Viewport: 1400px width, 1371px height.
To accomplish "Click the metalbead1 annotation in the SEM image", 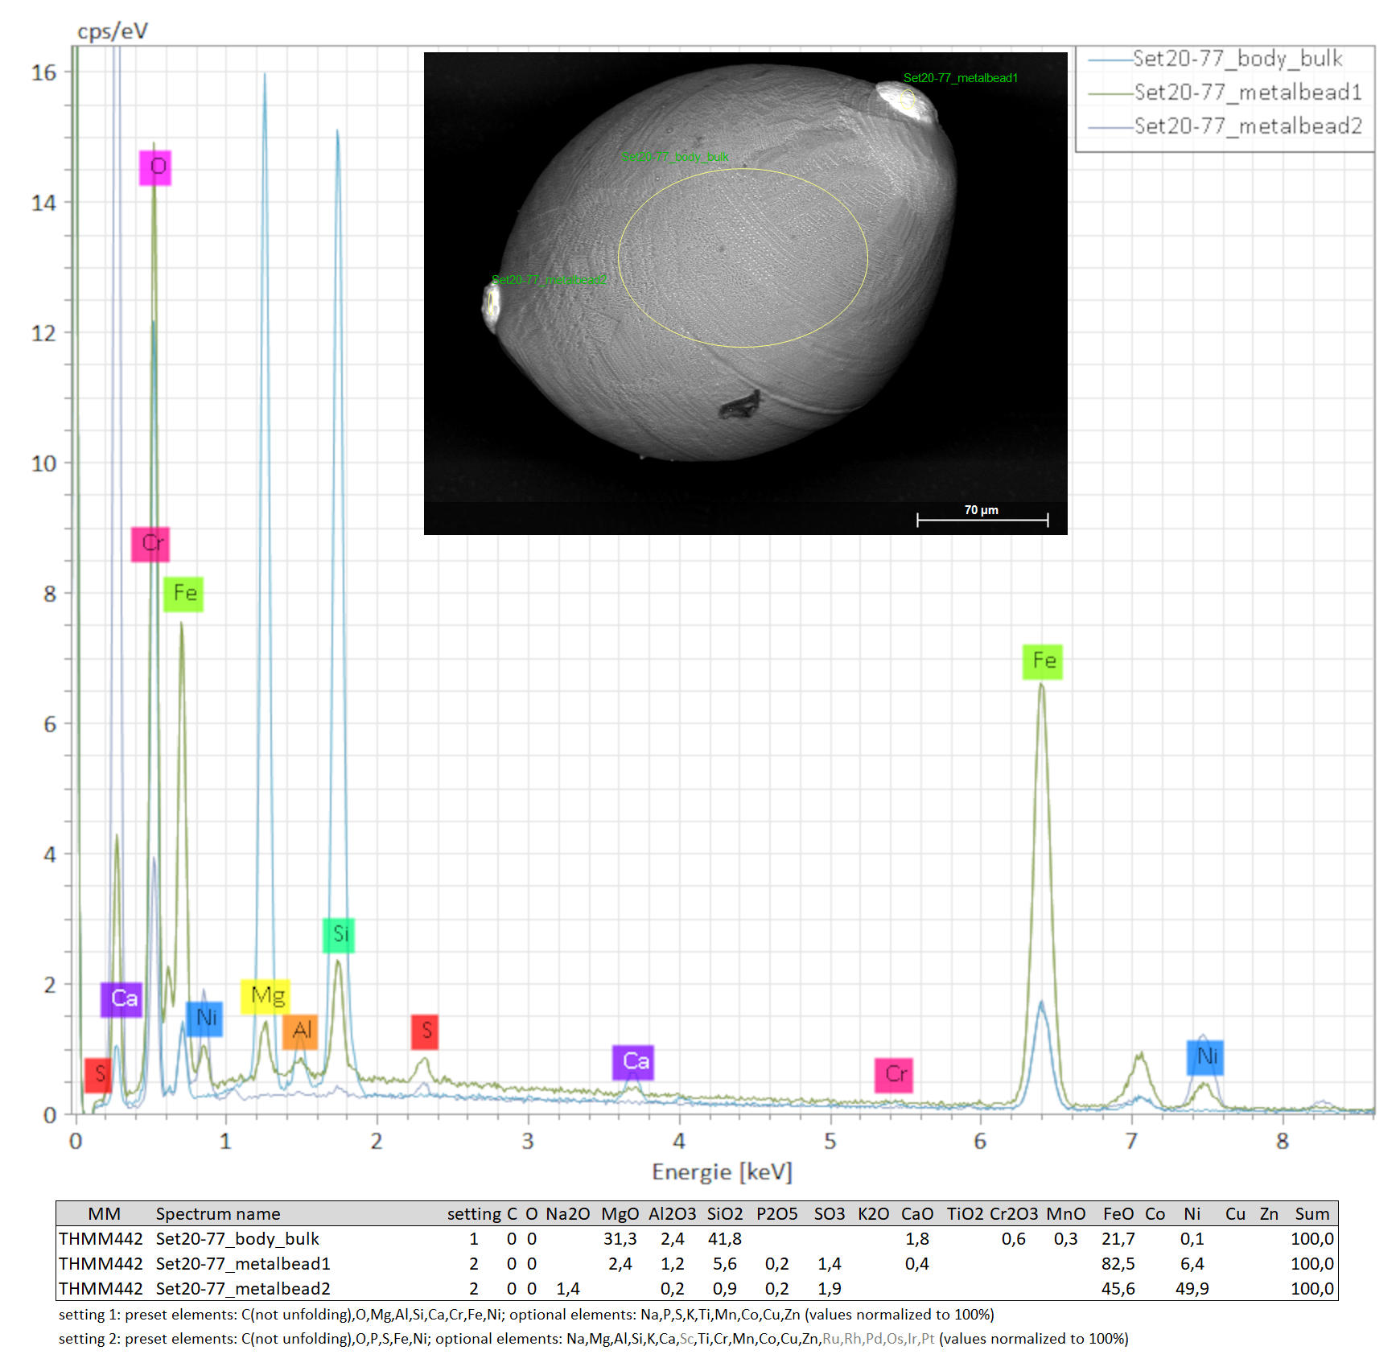I will tap(960, 78).
